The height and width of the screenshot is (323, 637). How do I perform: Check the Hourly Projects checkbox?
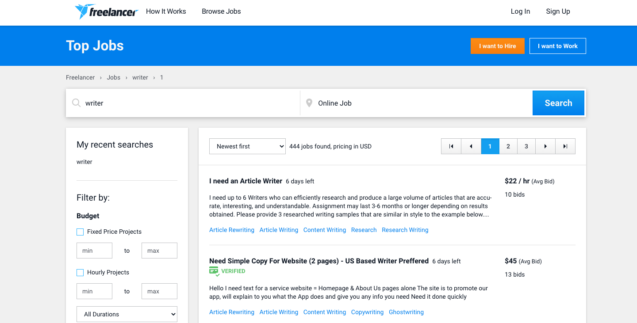[80, 273]
